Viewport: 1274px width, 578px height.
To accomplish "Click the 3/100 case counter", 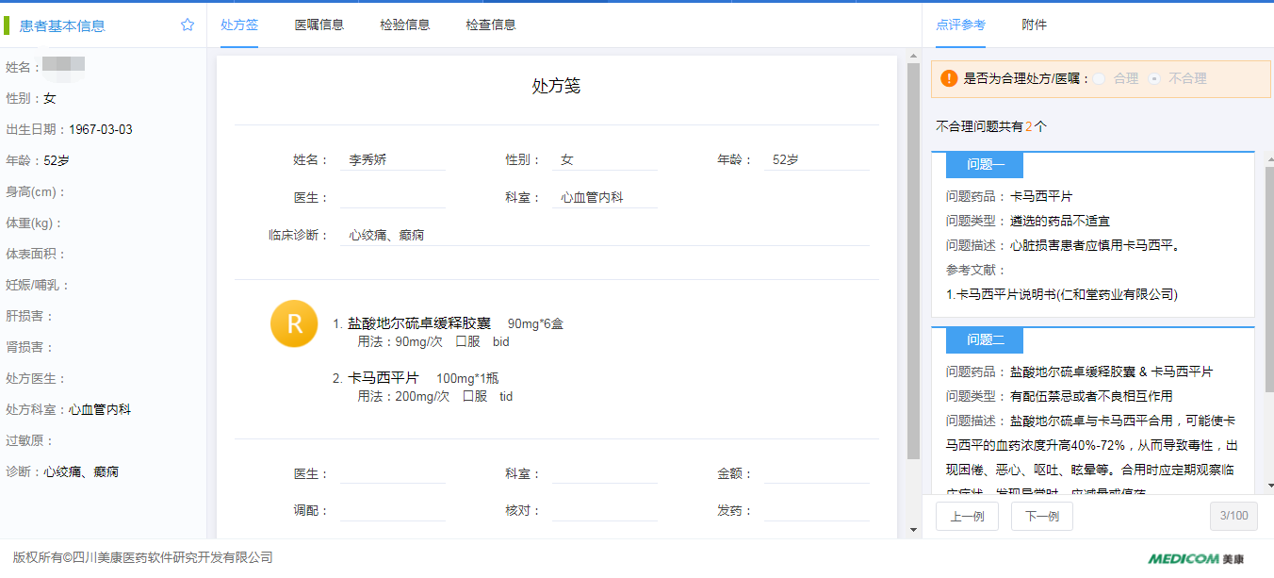I will [x=1233, y=516].
